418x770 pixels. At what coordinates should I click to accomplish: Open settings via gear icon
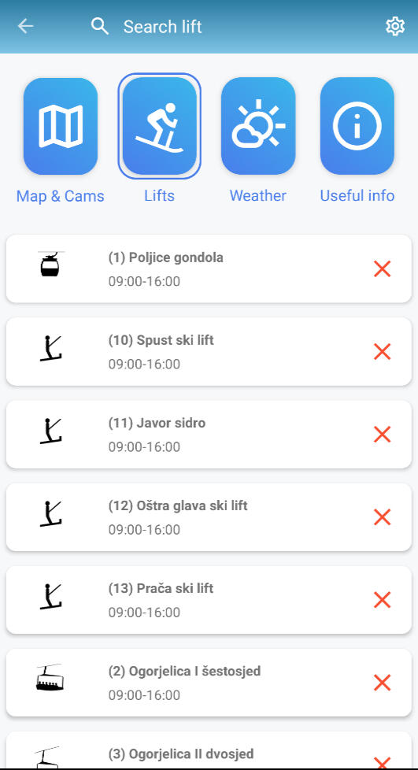395,27
